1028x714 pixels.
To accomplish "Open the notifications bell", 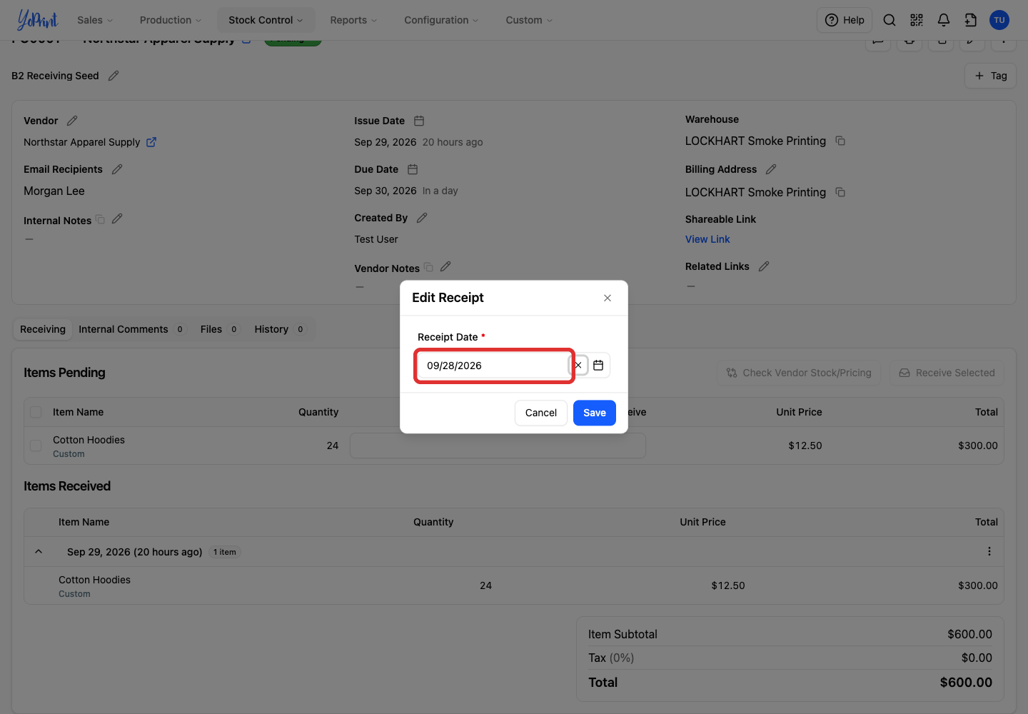I will click(944, 20).
